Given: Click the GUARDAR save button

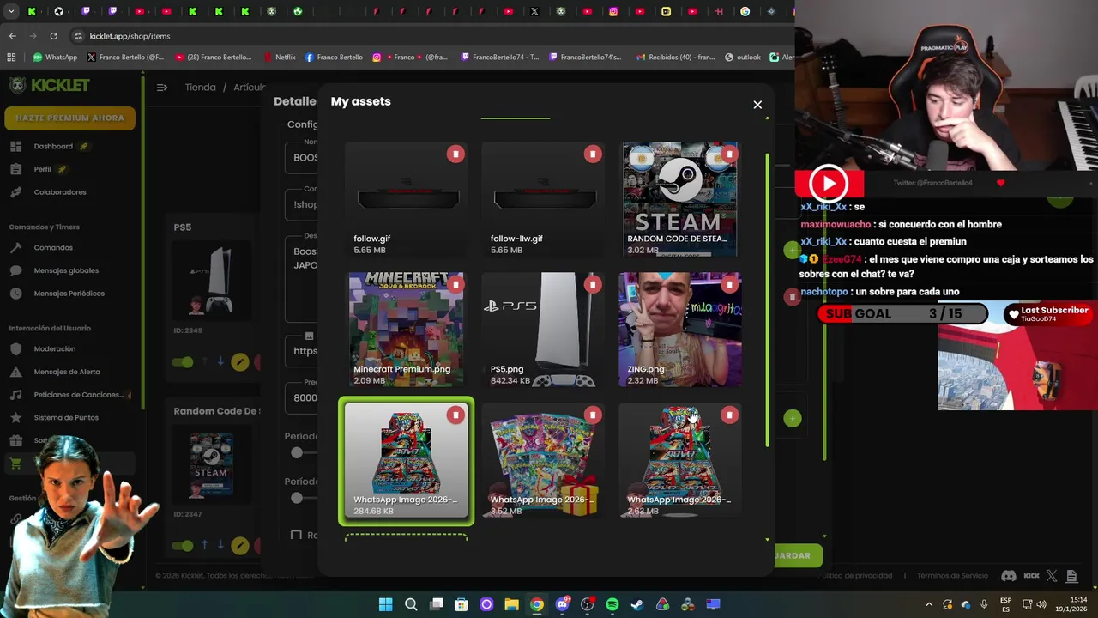Looking at the screenshot, I should tap(797, 555).
